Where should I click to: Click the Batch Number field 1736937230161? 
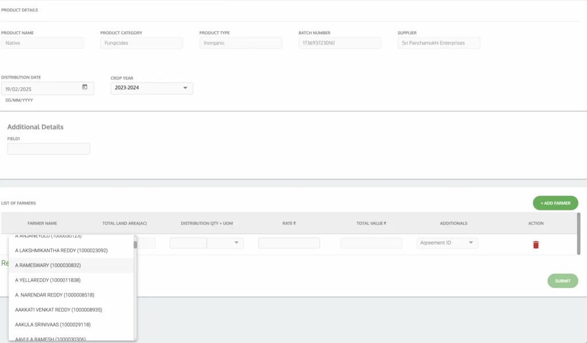pos(340,43)
